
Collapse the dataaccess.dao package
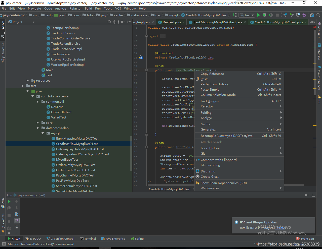38,128
